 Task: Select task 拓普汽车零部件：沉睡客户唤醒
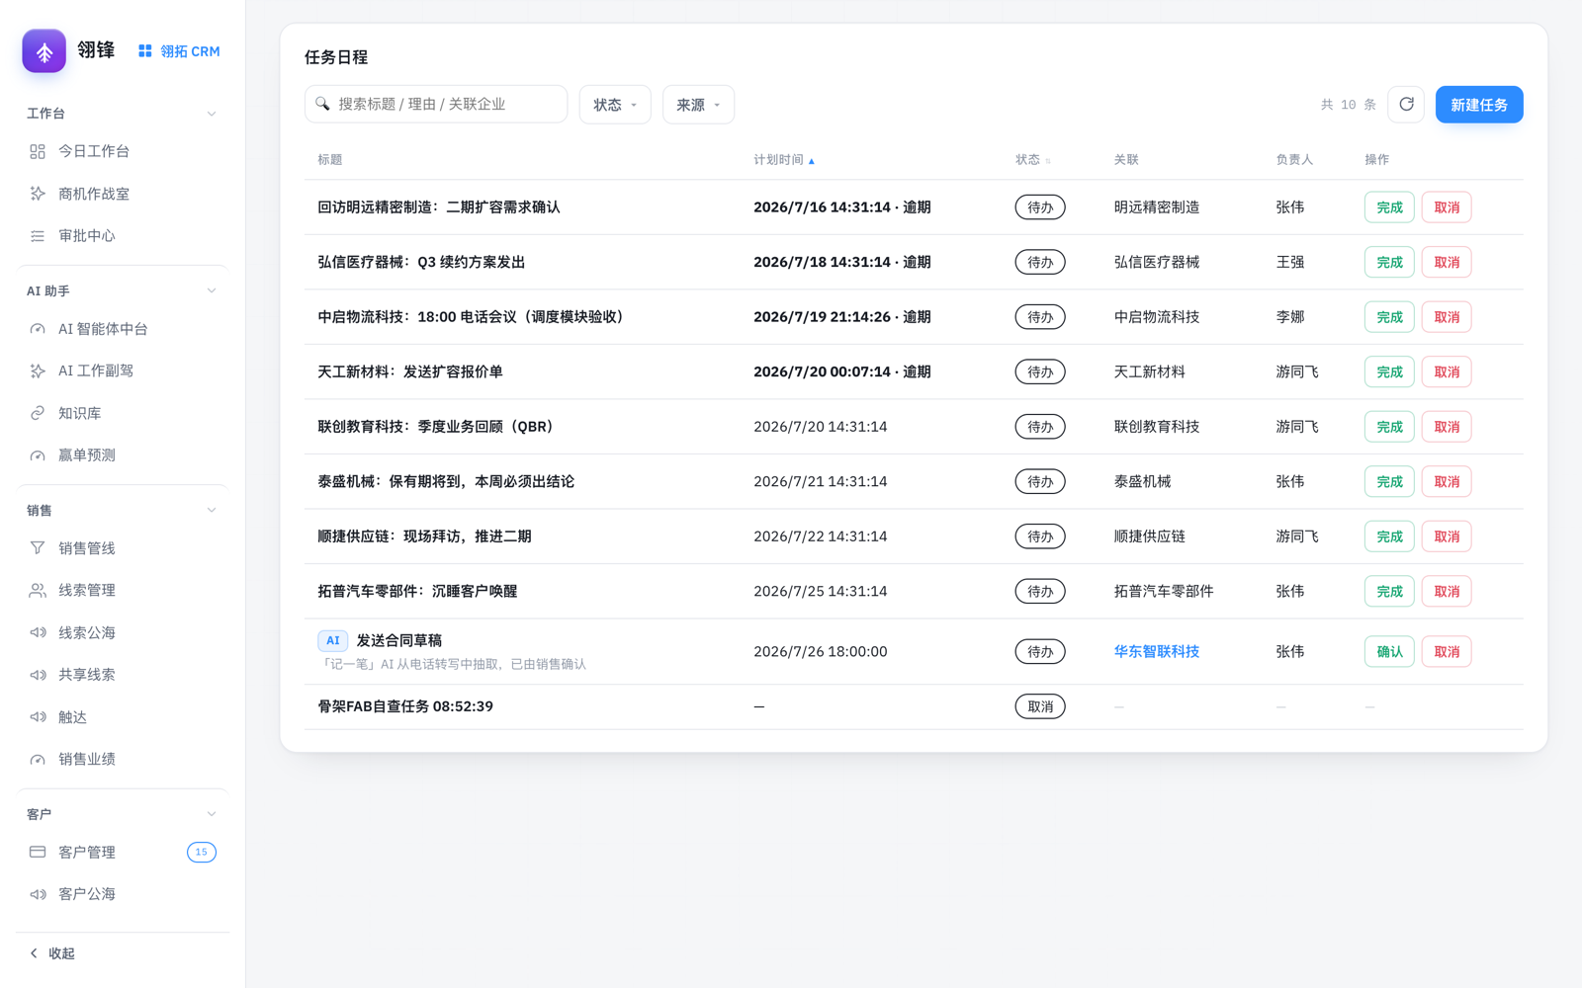pyautogui.click(x=417, y=591)
